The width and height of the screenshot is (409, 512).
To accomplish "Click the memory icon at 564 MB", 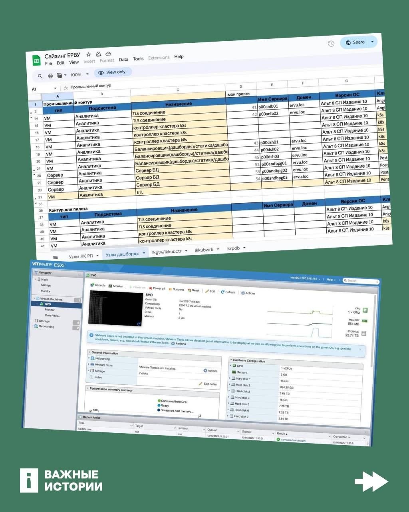I will click(x=364, y=321).
